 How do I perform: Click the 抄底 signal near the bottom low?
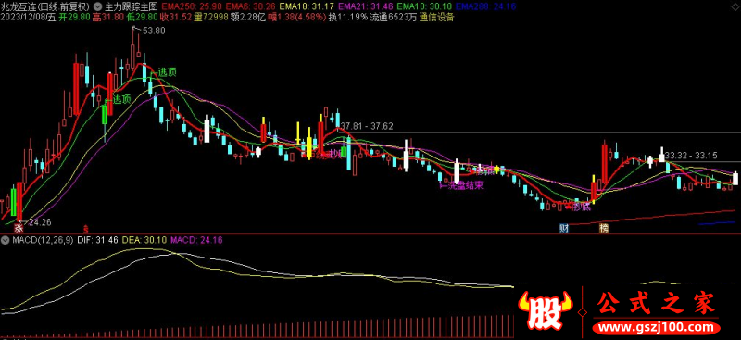click(x=582, y=207)
